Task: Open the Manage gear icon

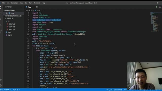Action: click(1, 85)
